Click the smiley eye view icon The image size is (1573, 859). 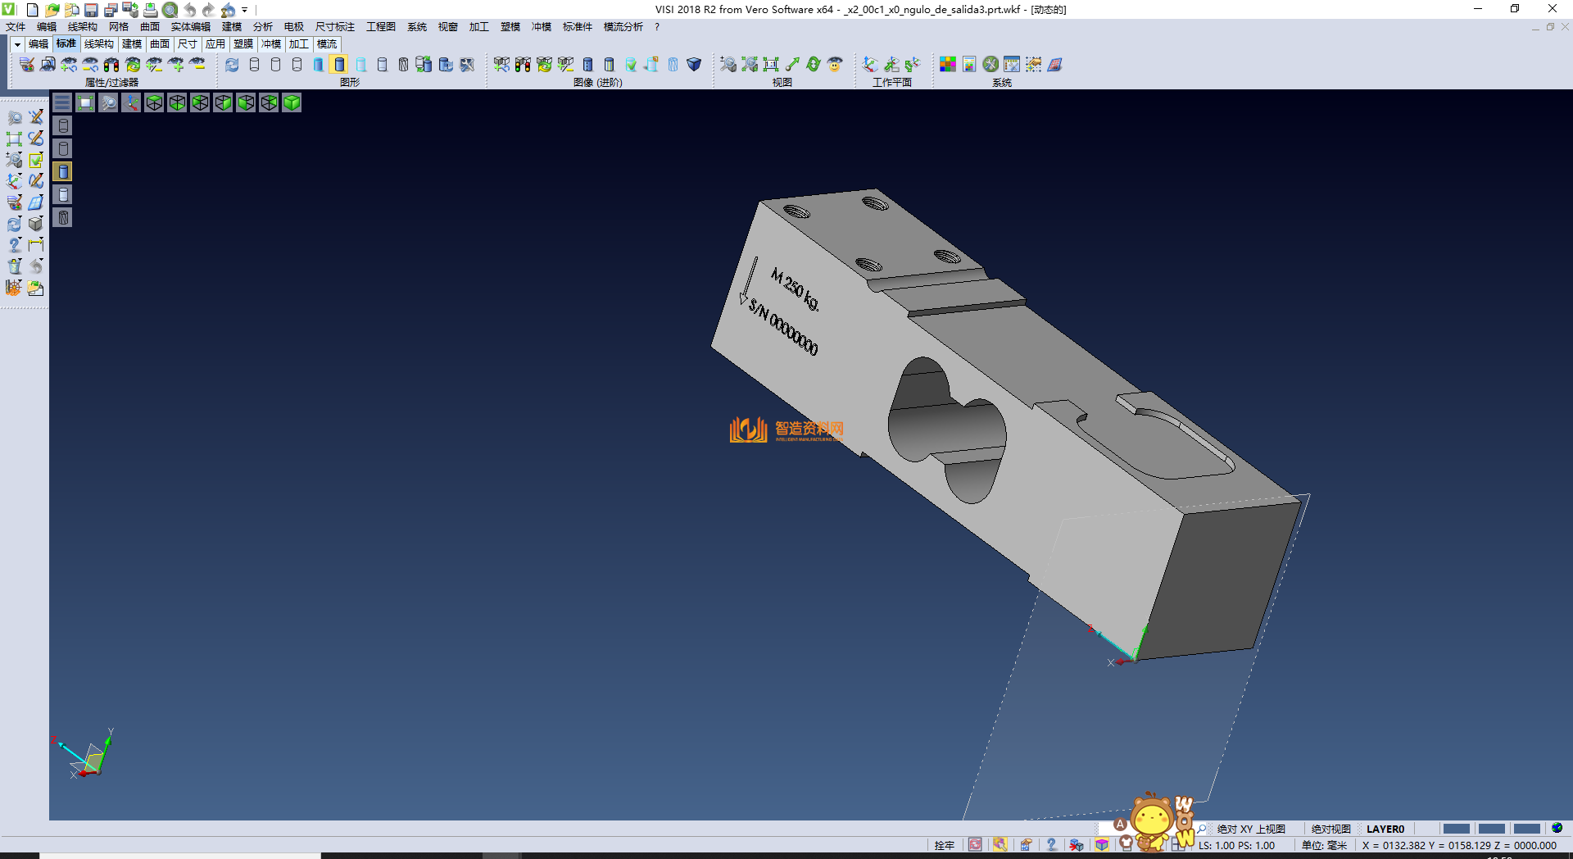[x=835, y=65]
